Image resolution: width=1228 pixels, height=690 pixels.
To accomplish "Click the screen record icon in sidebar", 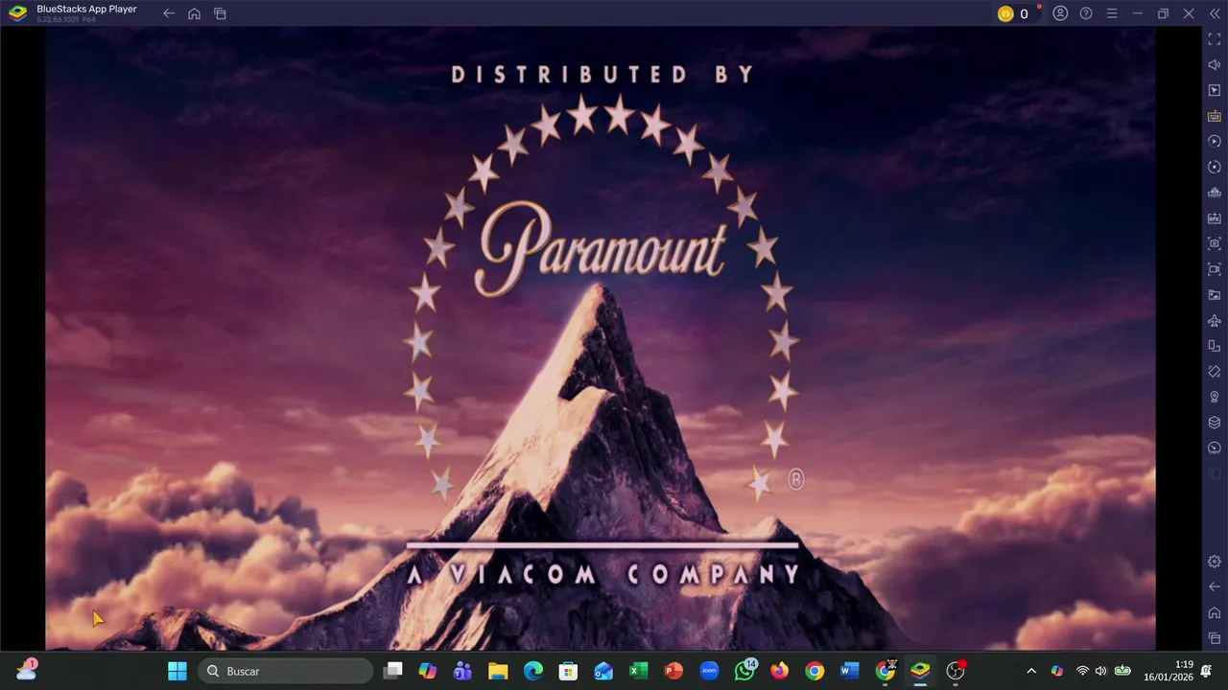I will tap(1214, 269).
